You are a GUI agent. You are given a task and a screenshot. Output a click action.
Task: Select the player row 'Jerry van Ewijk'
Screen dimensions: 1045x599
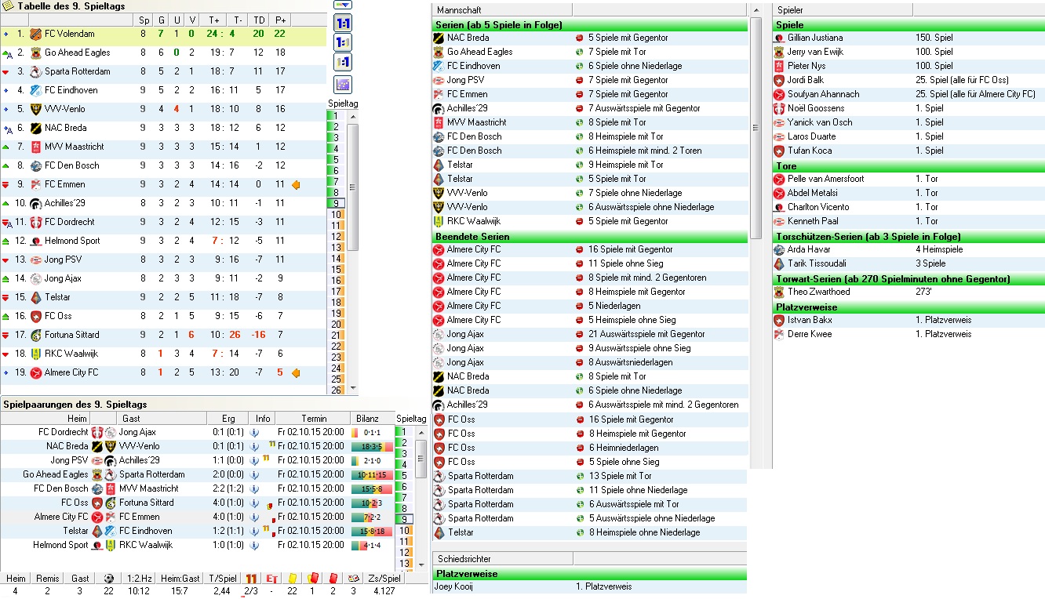(908, 52)
